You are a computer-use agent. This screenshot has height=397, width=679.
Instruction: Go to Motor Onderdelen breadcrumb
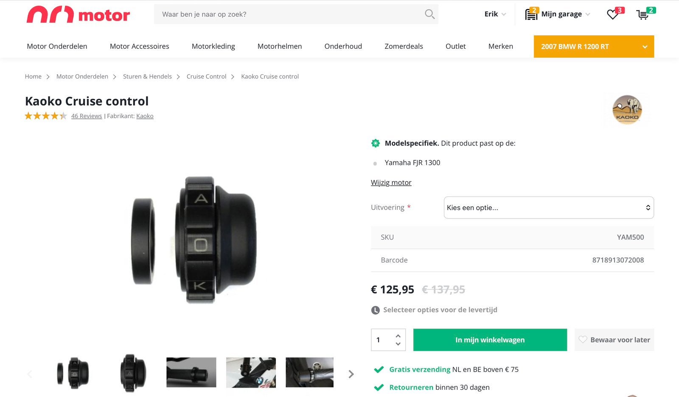point(82,76)
